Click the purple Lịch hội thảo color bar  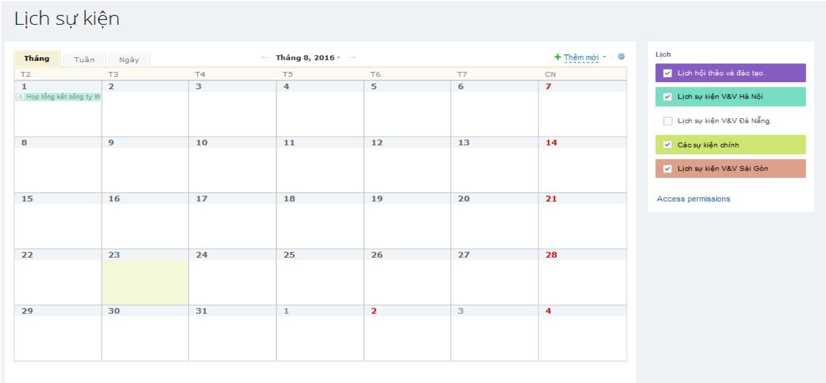click(731, 73)
